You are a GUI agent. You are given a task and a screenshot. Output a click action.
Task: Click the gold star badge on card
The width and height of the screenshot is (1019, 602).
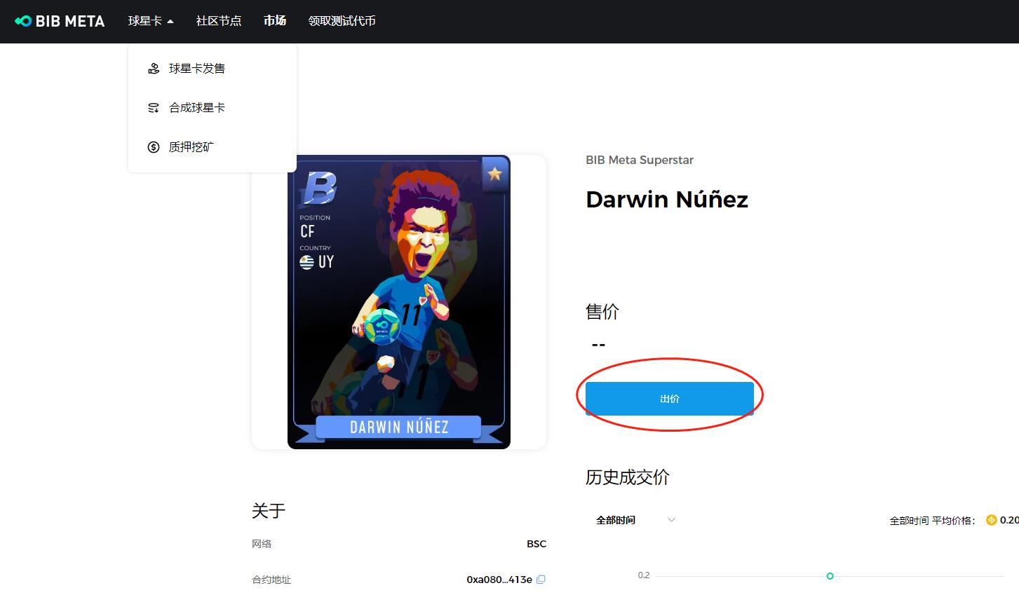pos(495,174)
